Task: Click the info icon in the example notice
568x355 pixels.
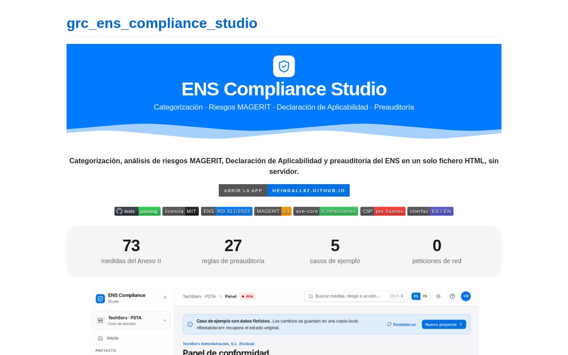Action: pyautogui.click(x=190, y=324)
